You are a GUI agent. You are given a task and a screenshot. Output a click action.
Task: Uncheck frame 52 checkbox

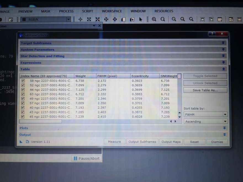coord(23,85)
